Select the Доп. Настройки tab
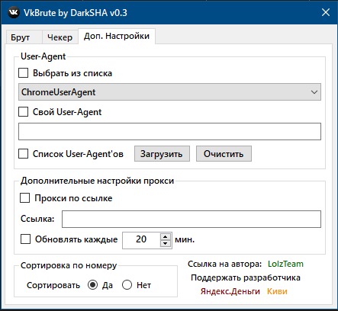 coord(117,36)
